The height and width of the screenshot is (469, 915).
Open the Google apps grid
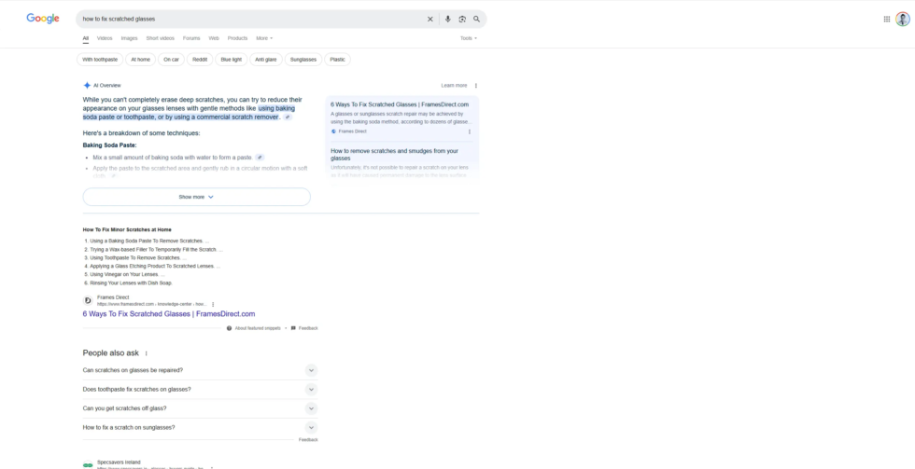(x=886, y=20)
